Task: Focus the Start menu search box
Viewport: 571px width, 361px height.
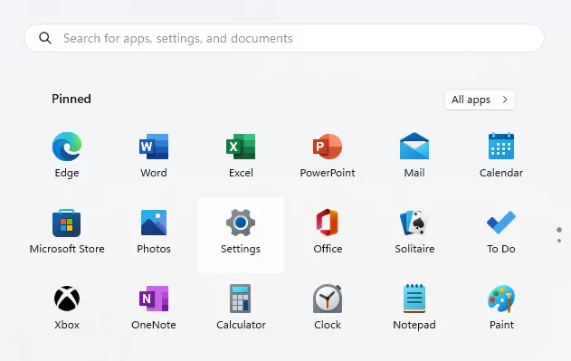Action: click(284, 38)
